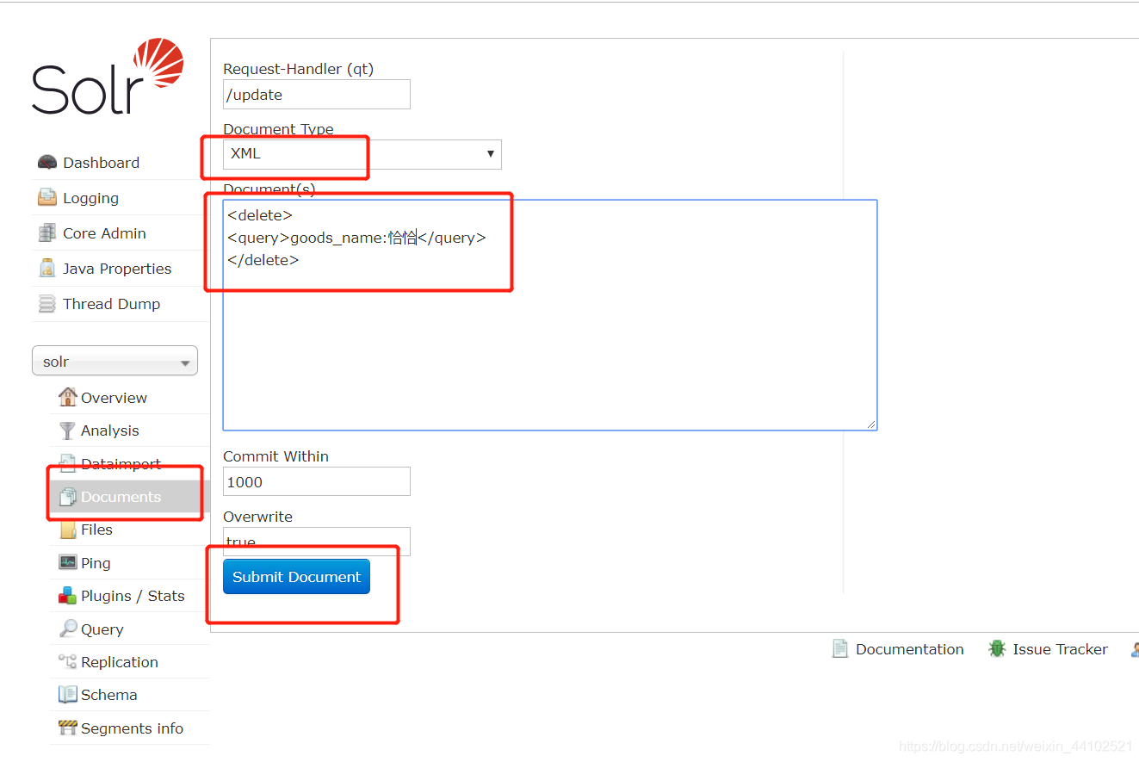Click the Segments info barrier icon
Viewport: 1139px width, 762px height.
67,728
